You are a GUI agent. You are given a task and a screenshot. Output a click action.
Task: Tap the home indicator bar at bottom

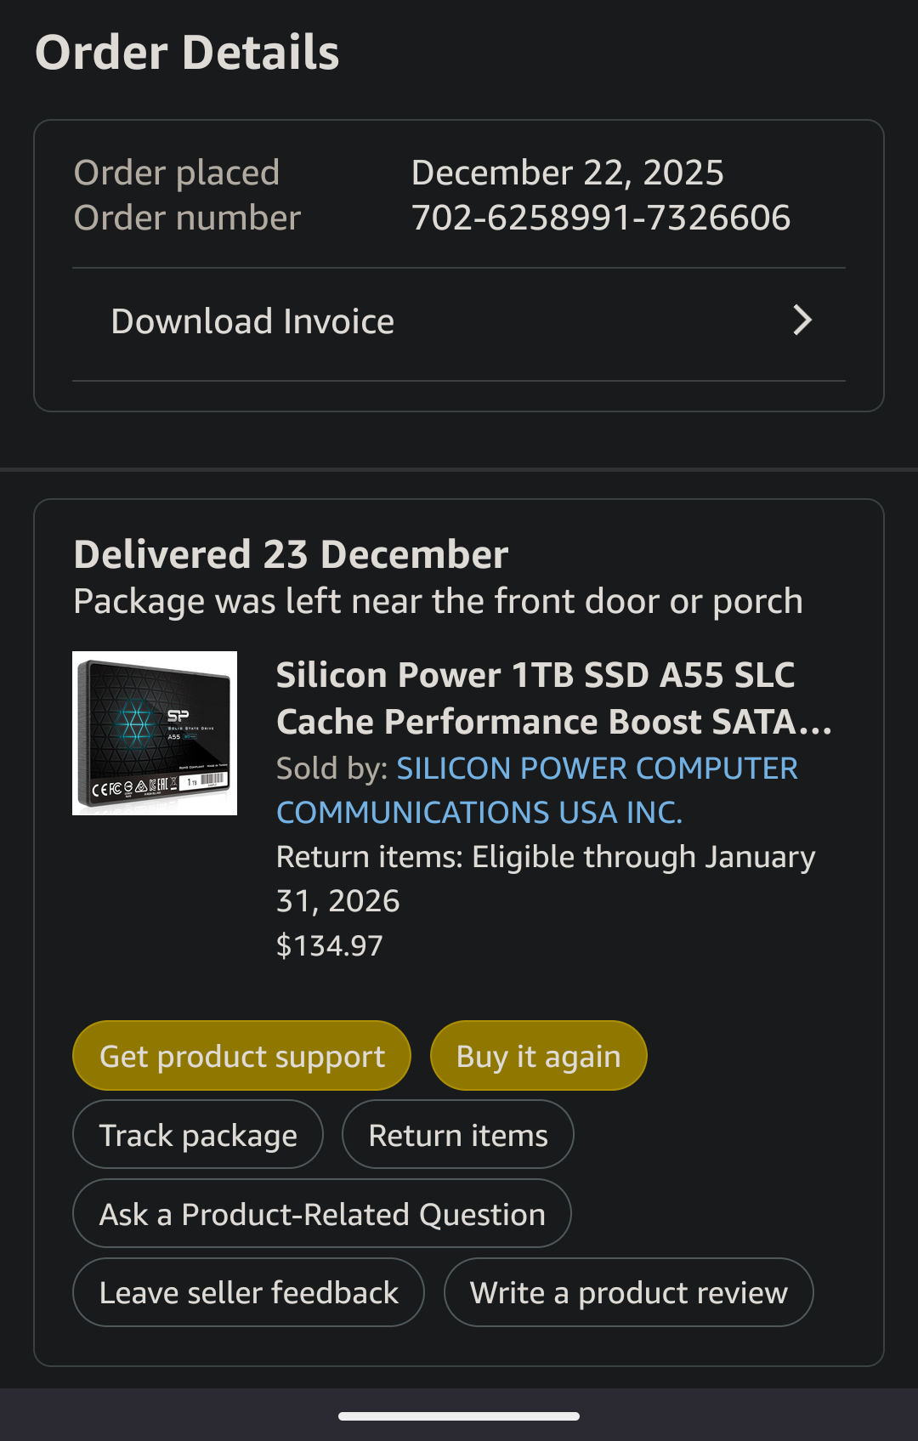(x=459, y=1416)
